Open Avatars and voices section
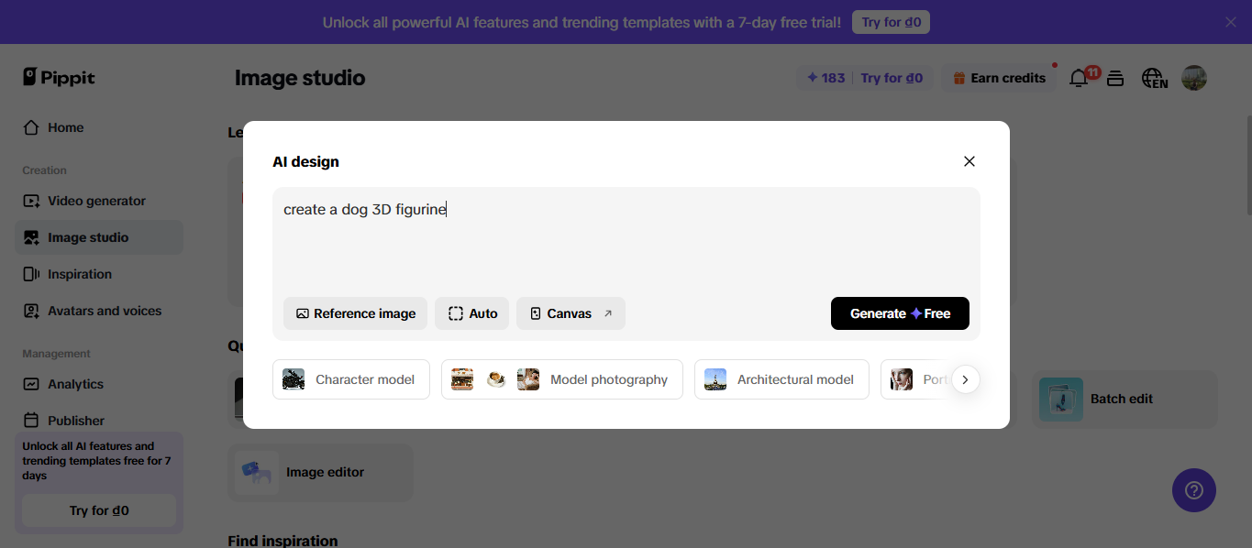This screenshot has height=548, width=1252. pos(104,311)
